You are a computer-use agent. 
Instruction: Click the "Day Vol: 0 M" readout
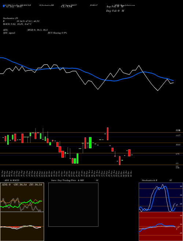115,11
